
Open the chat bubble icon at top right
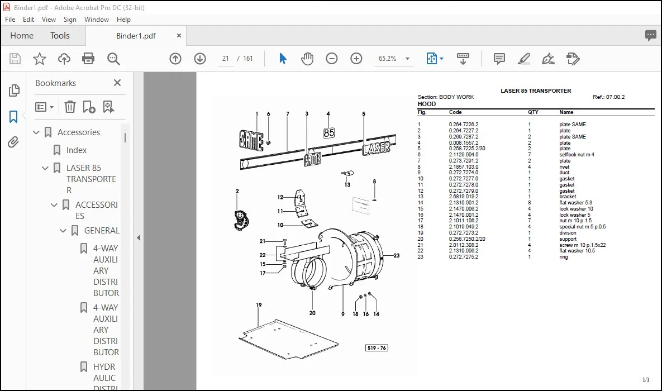click(x=650, y=35)
